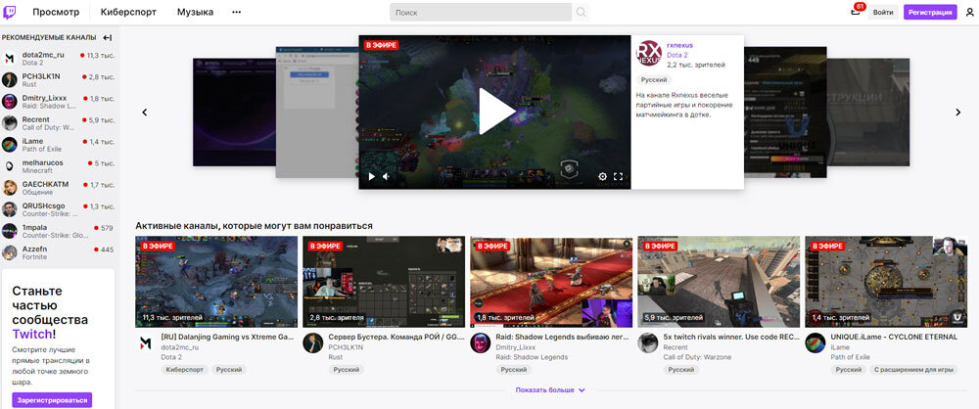
Task: Open PCH3LK1N avatar under Rust stream card
Action: 313,342
